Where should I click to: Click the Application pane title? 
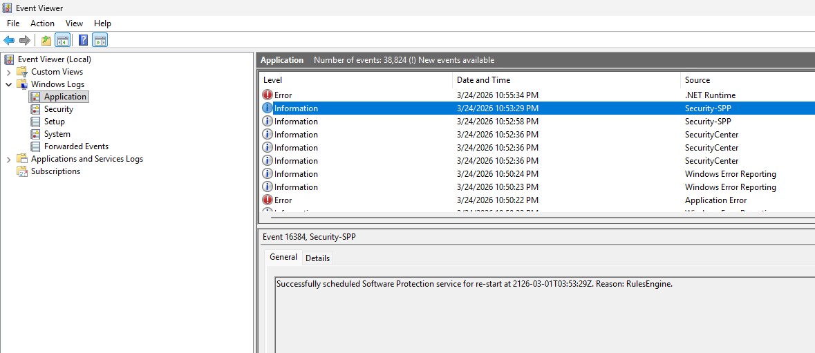pyautogui.click(x=282, y=60)
